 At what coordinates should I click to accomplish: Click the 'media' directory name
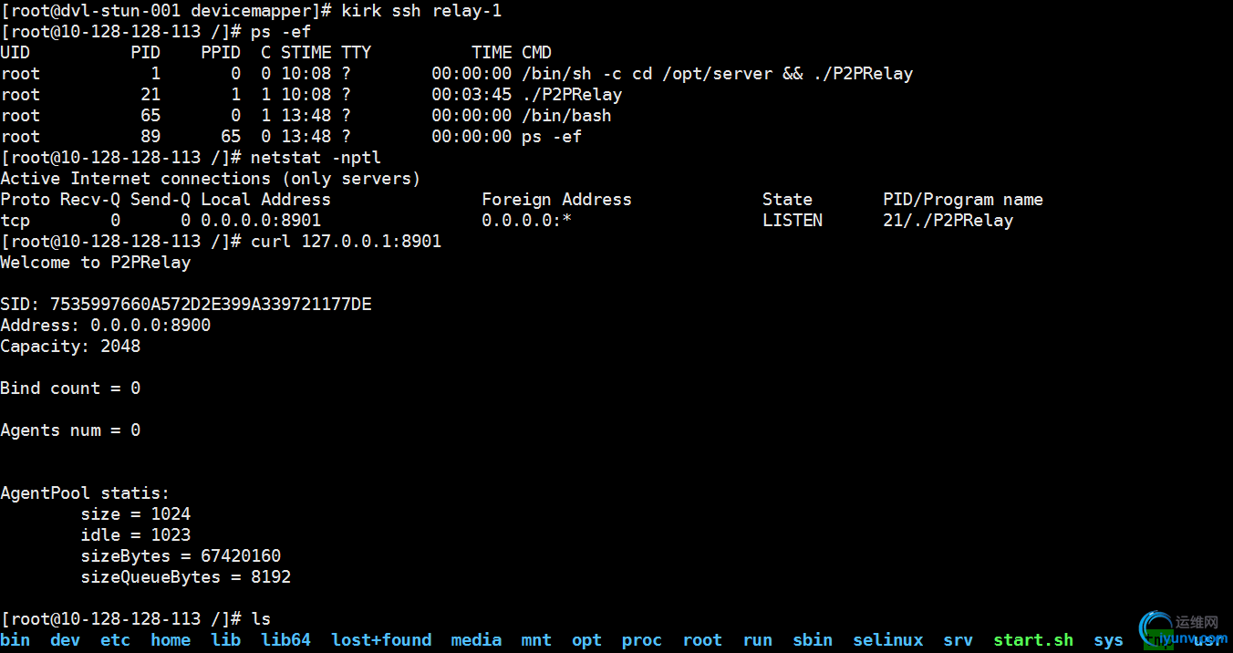coord(477,640)
